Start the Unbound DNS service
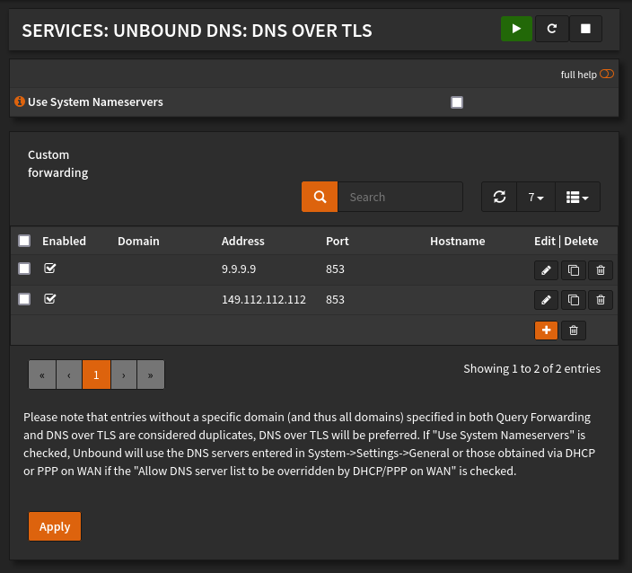The image size is (632, 573). 516,29
